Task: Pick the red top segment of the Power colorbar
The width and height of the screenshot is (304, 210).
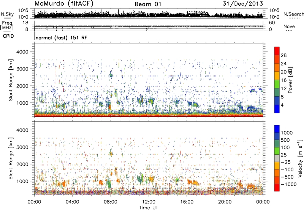Action: (x=277, y=51)
